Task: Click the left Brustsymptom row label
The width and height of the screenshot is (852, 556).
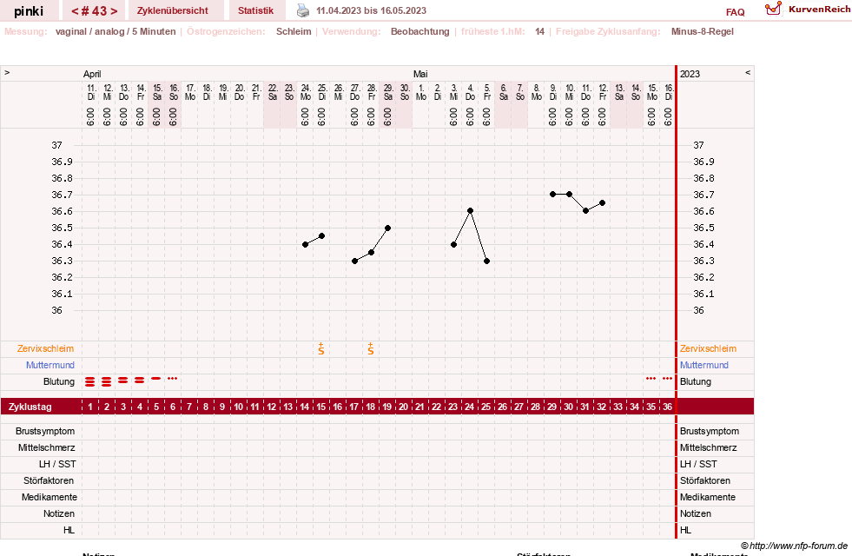Action: [x=45, y=431]
